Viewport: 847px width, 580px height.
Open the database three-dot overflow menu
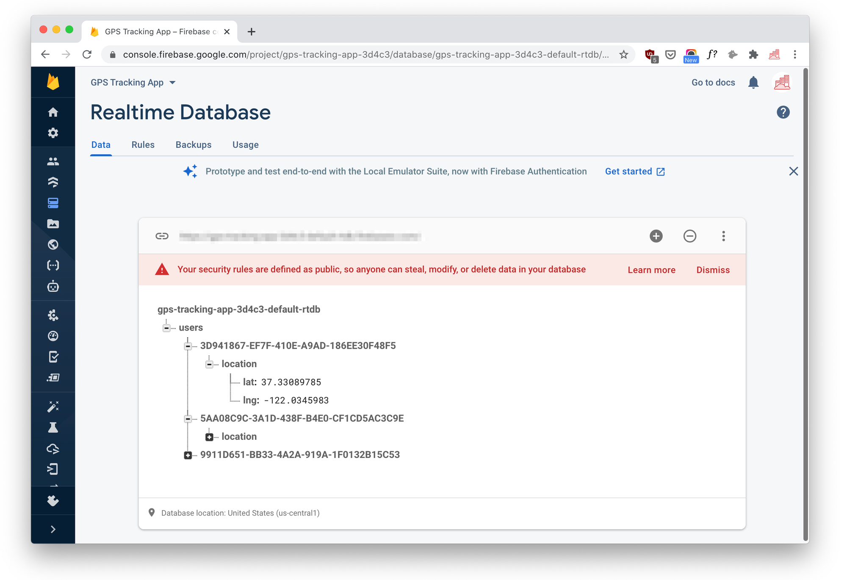724,236
